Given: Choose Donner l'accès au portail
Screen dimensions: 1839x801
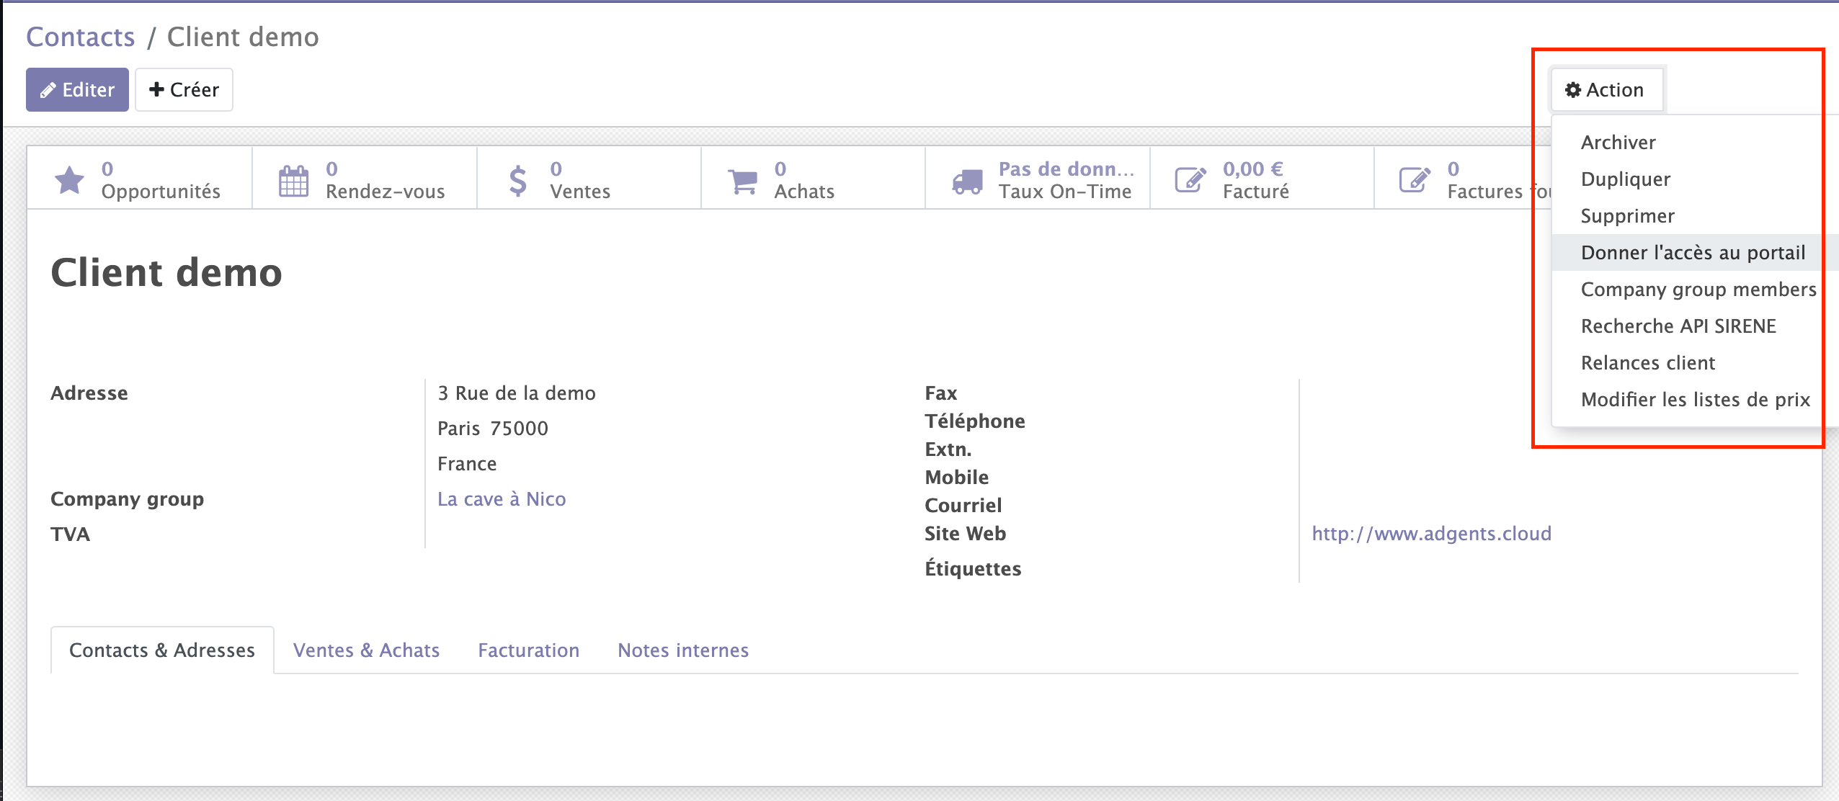Looking at the screenshot, I should (x=1692, y=253).
